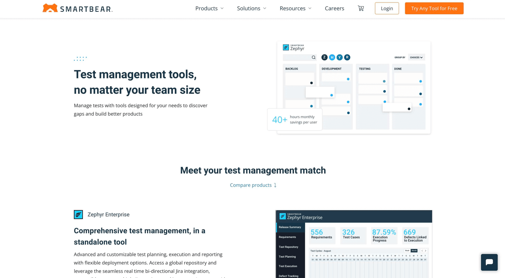Image resolution: width=505 pixels, height=278 pixels.
Task: Click the SmartBear logo
Action: (78, 8)
